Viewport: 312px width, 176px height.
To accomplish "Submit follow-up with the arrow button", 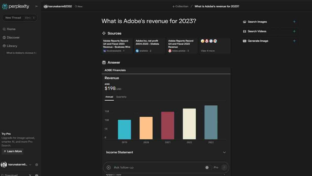I will click(x=224, y=167).
